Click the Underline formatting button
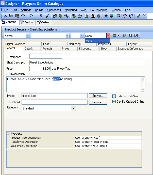This screenshot has height=175, width=153. click(136, 36)
